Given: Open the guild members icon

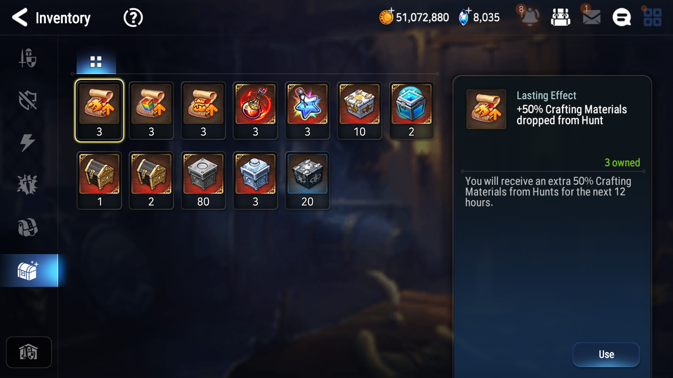Looking at the screenshot, I should [x=560, y=17].
